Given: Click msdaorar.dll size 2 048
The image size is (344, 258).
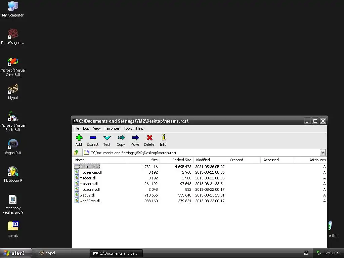Looking at the screenshot, I should [x=153, y=189].
